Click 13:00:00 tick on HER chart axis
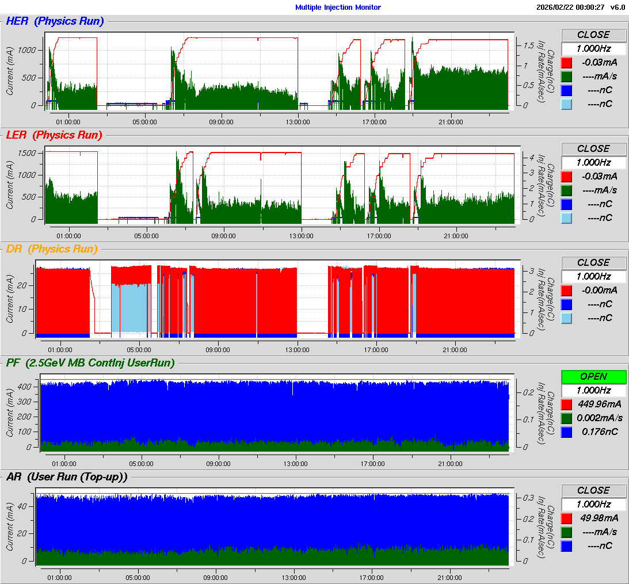This screenshot has height=584, width=629. (x=298, y=121)
